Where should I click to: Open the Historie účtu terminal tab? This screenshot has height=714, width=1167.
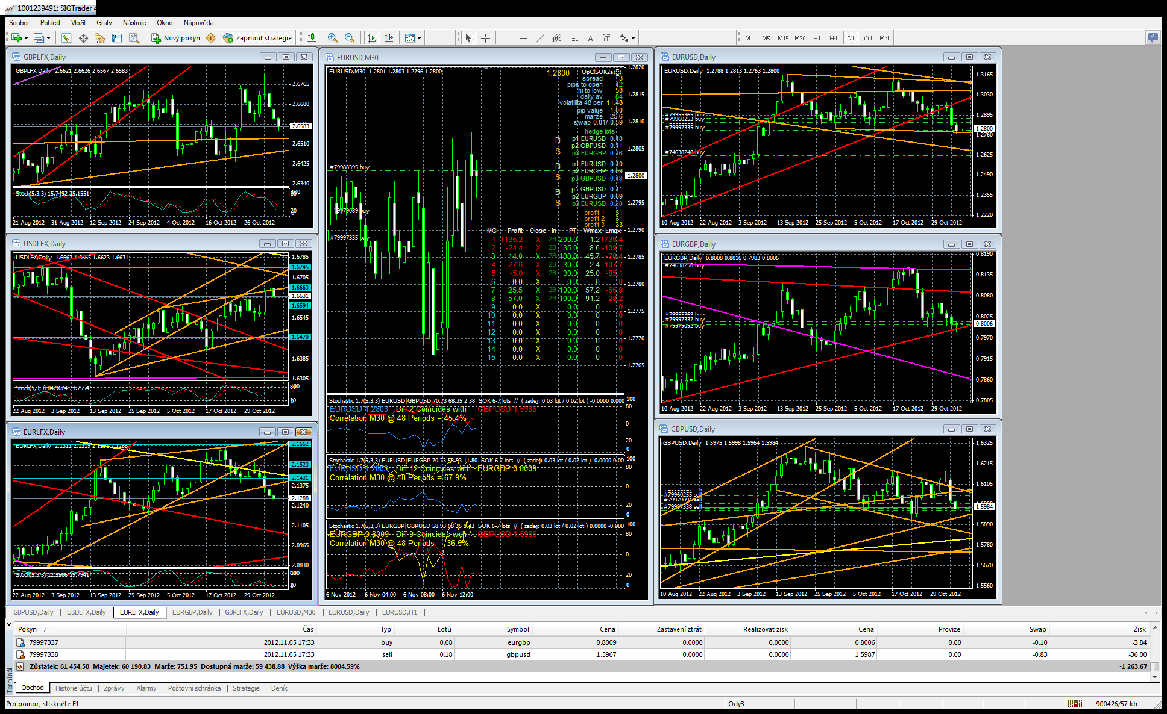74,688
